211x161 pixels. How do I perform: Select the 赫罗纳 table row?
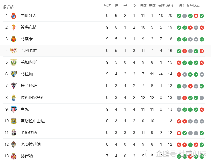104,156
